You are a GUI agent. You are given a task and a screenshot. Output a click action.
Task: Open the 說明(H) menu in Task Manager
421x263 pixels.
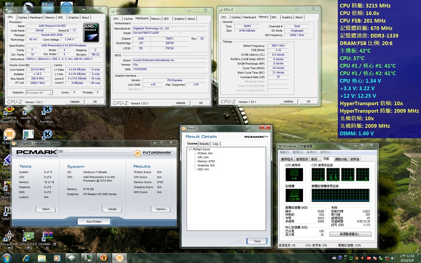(326, 152)
